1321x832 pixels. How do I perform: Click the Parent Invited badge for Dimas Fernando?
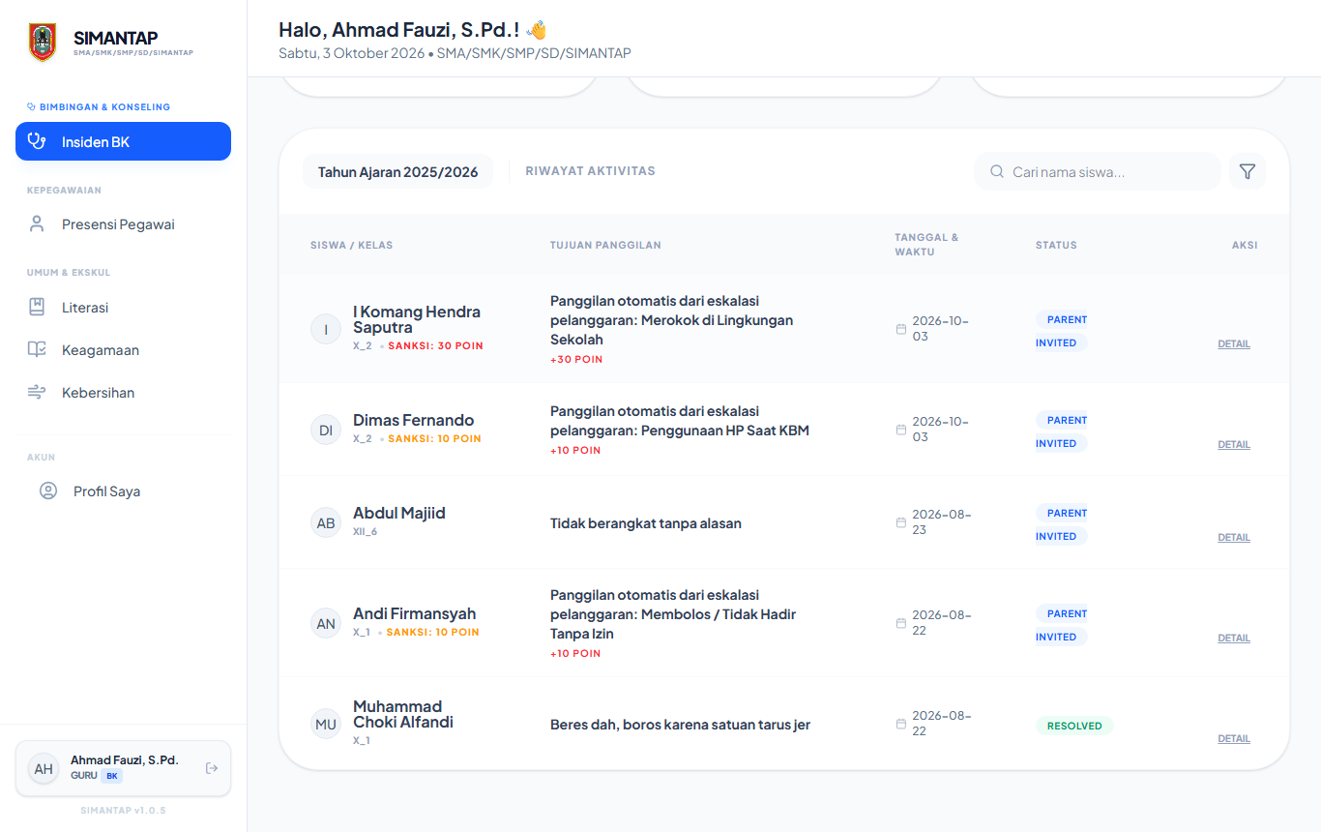pyautogui.click(x=1062, y=431)
